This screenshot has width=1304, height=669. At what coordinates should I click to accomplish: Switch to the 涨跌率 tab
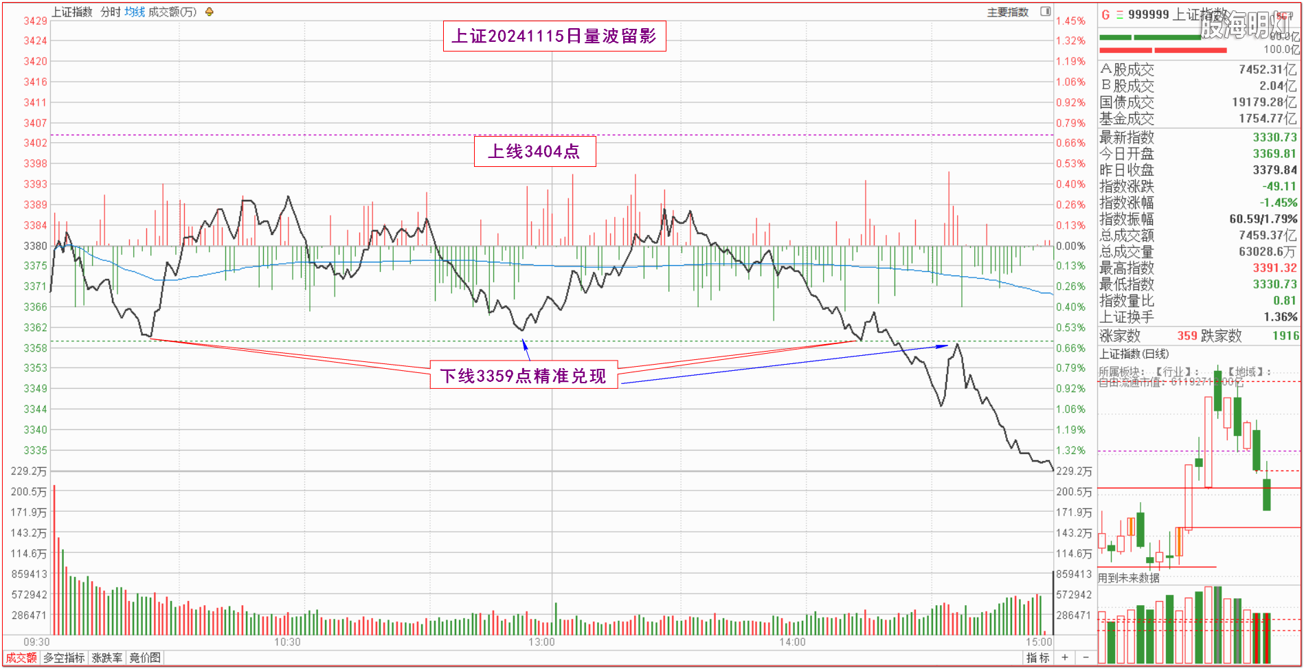107,658
